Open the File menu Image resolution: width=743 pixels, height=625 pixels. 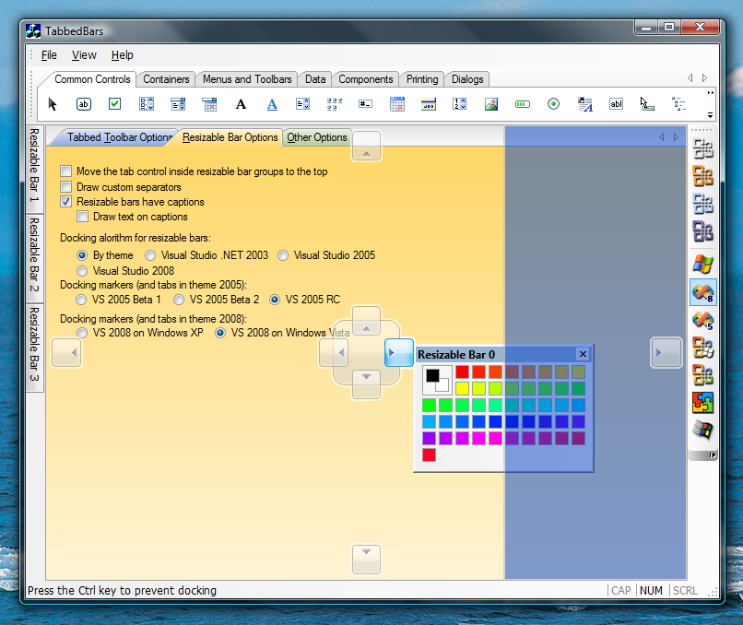click(49, 55)
